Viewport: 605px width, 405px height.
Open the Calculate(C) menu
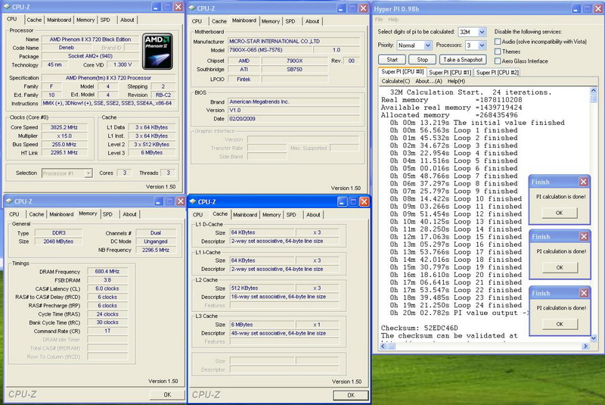(396, 81)
